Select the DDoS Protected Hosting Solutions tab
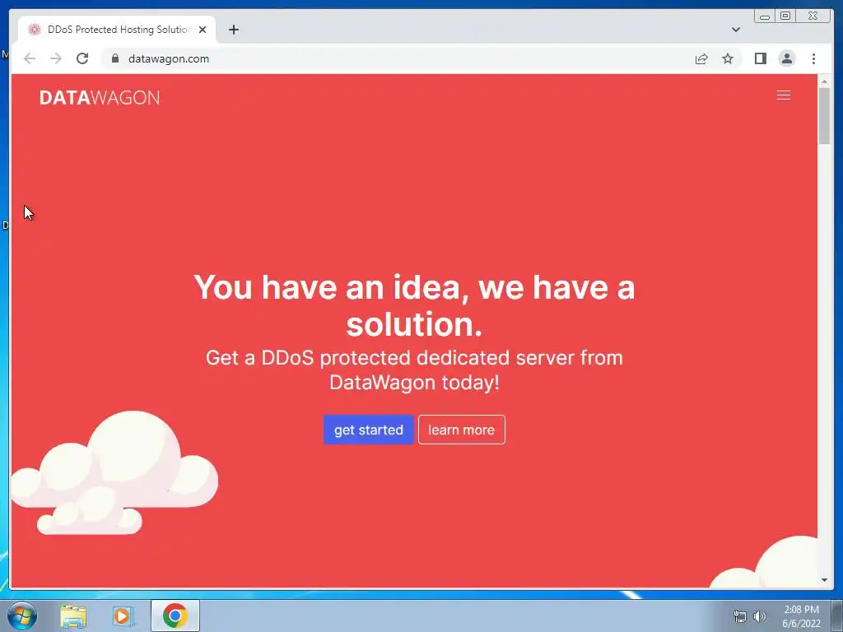Image resolution: width=843 pixels, height=632 pixels. pyautogui.click(x=117, y=30)
